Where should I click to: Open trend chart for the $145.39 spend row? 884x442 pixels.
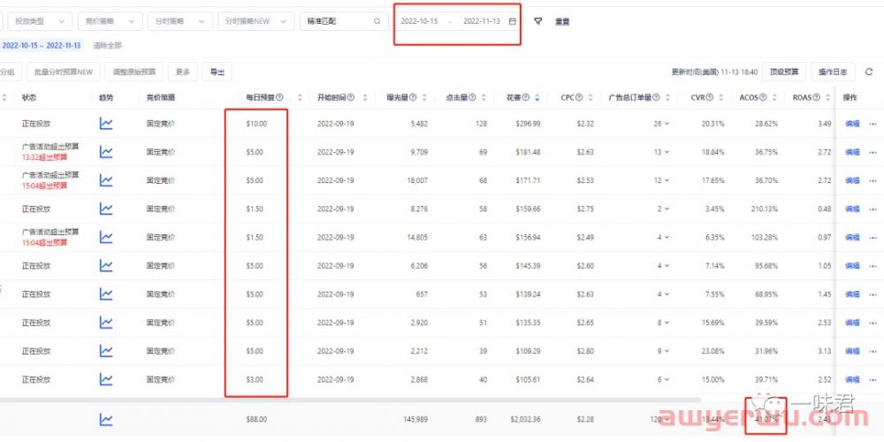pos(106,265)
